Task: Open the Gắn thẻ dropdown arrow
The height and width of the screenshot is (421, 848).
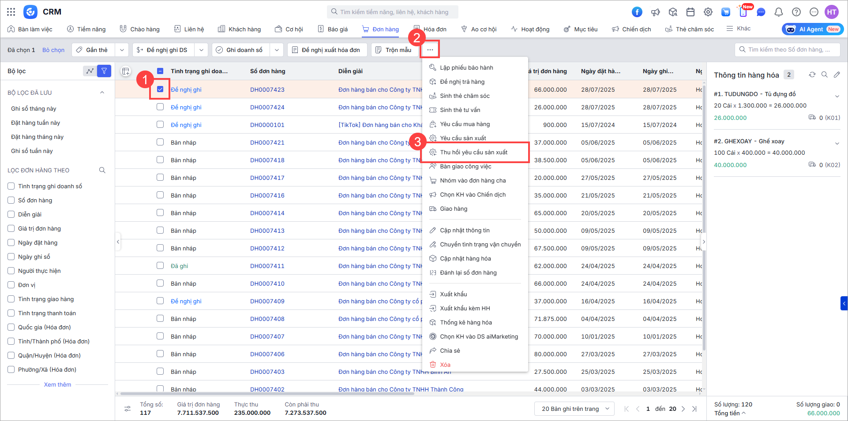Action: (122, 50)
